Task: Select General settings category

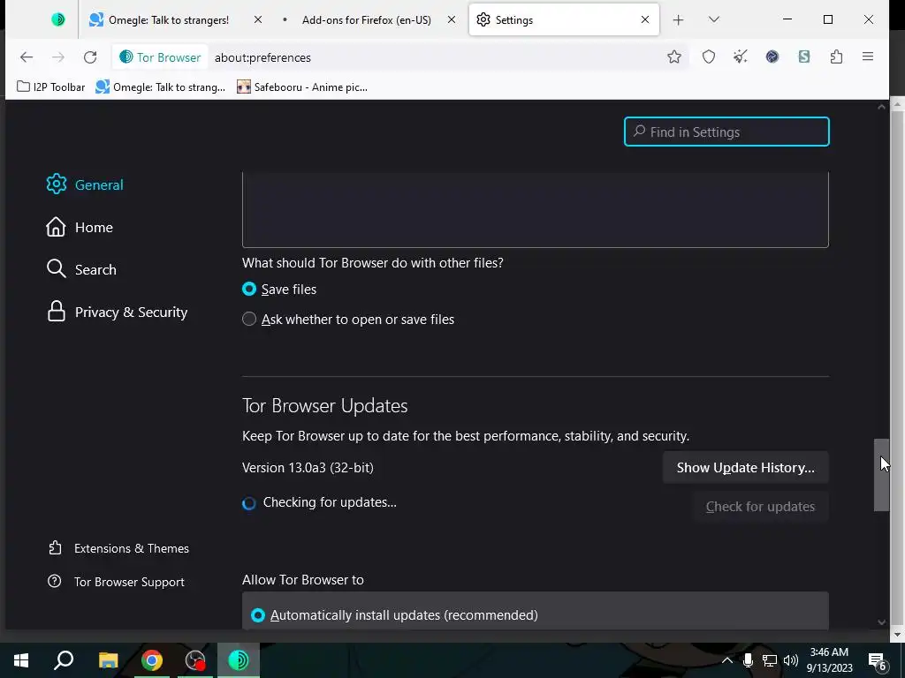Action: (85, 185)
